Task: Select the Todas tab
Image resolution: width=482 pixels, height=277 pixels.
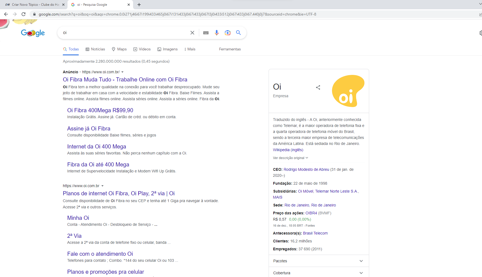Action: (x=71, y=49)
